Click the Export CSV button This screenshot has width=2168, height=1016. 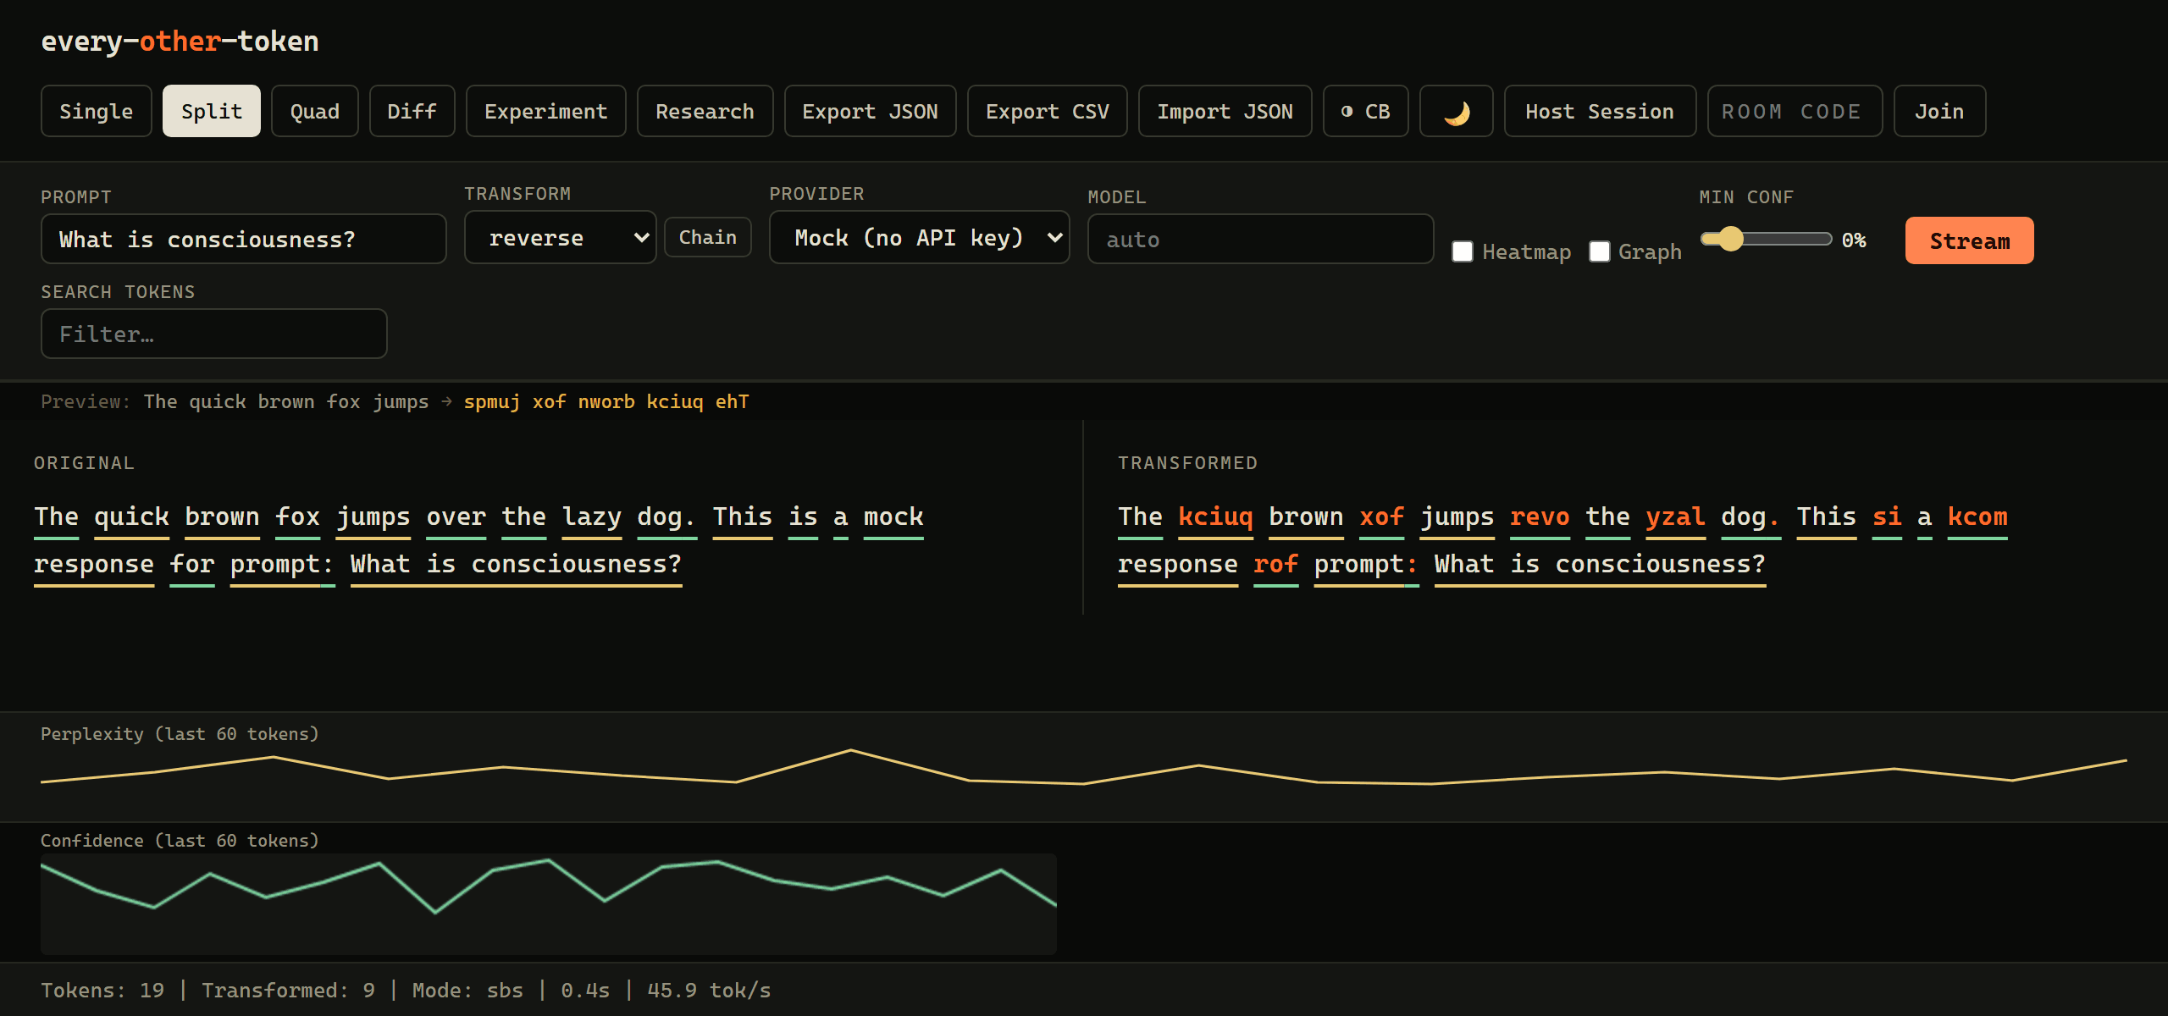(1047, 111)
